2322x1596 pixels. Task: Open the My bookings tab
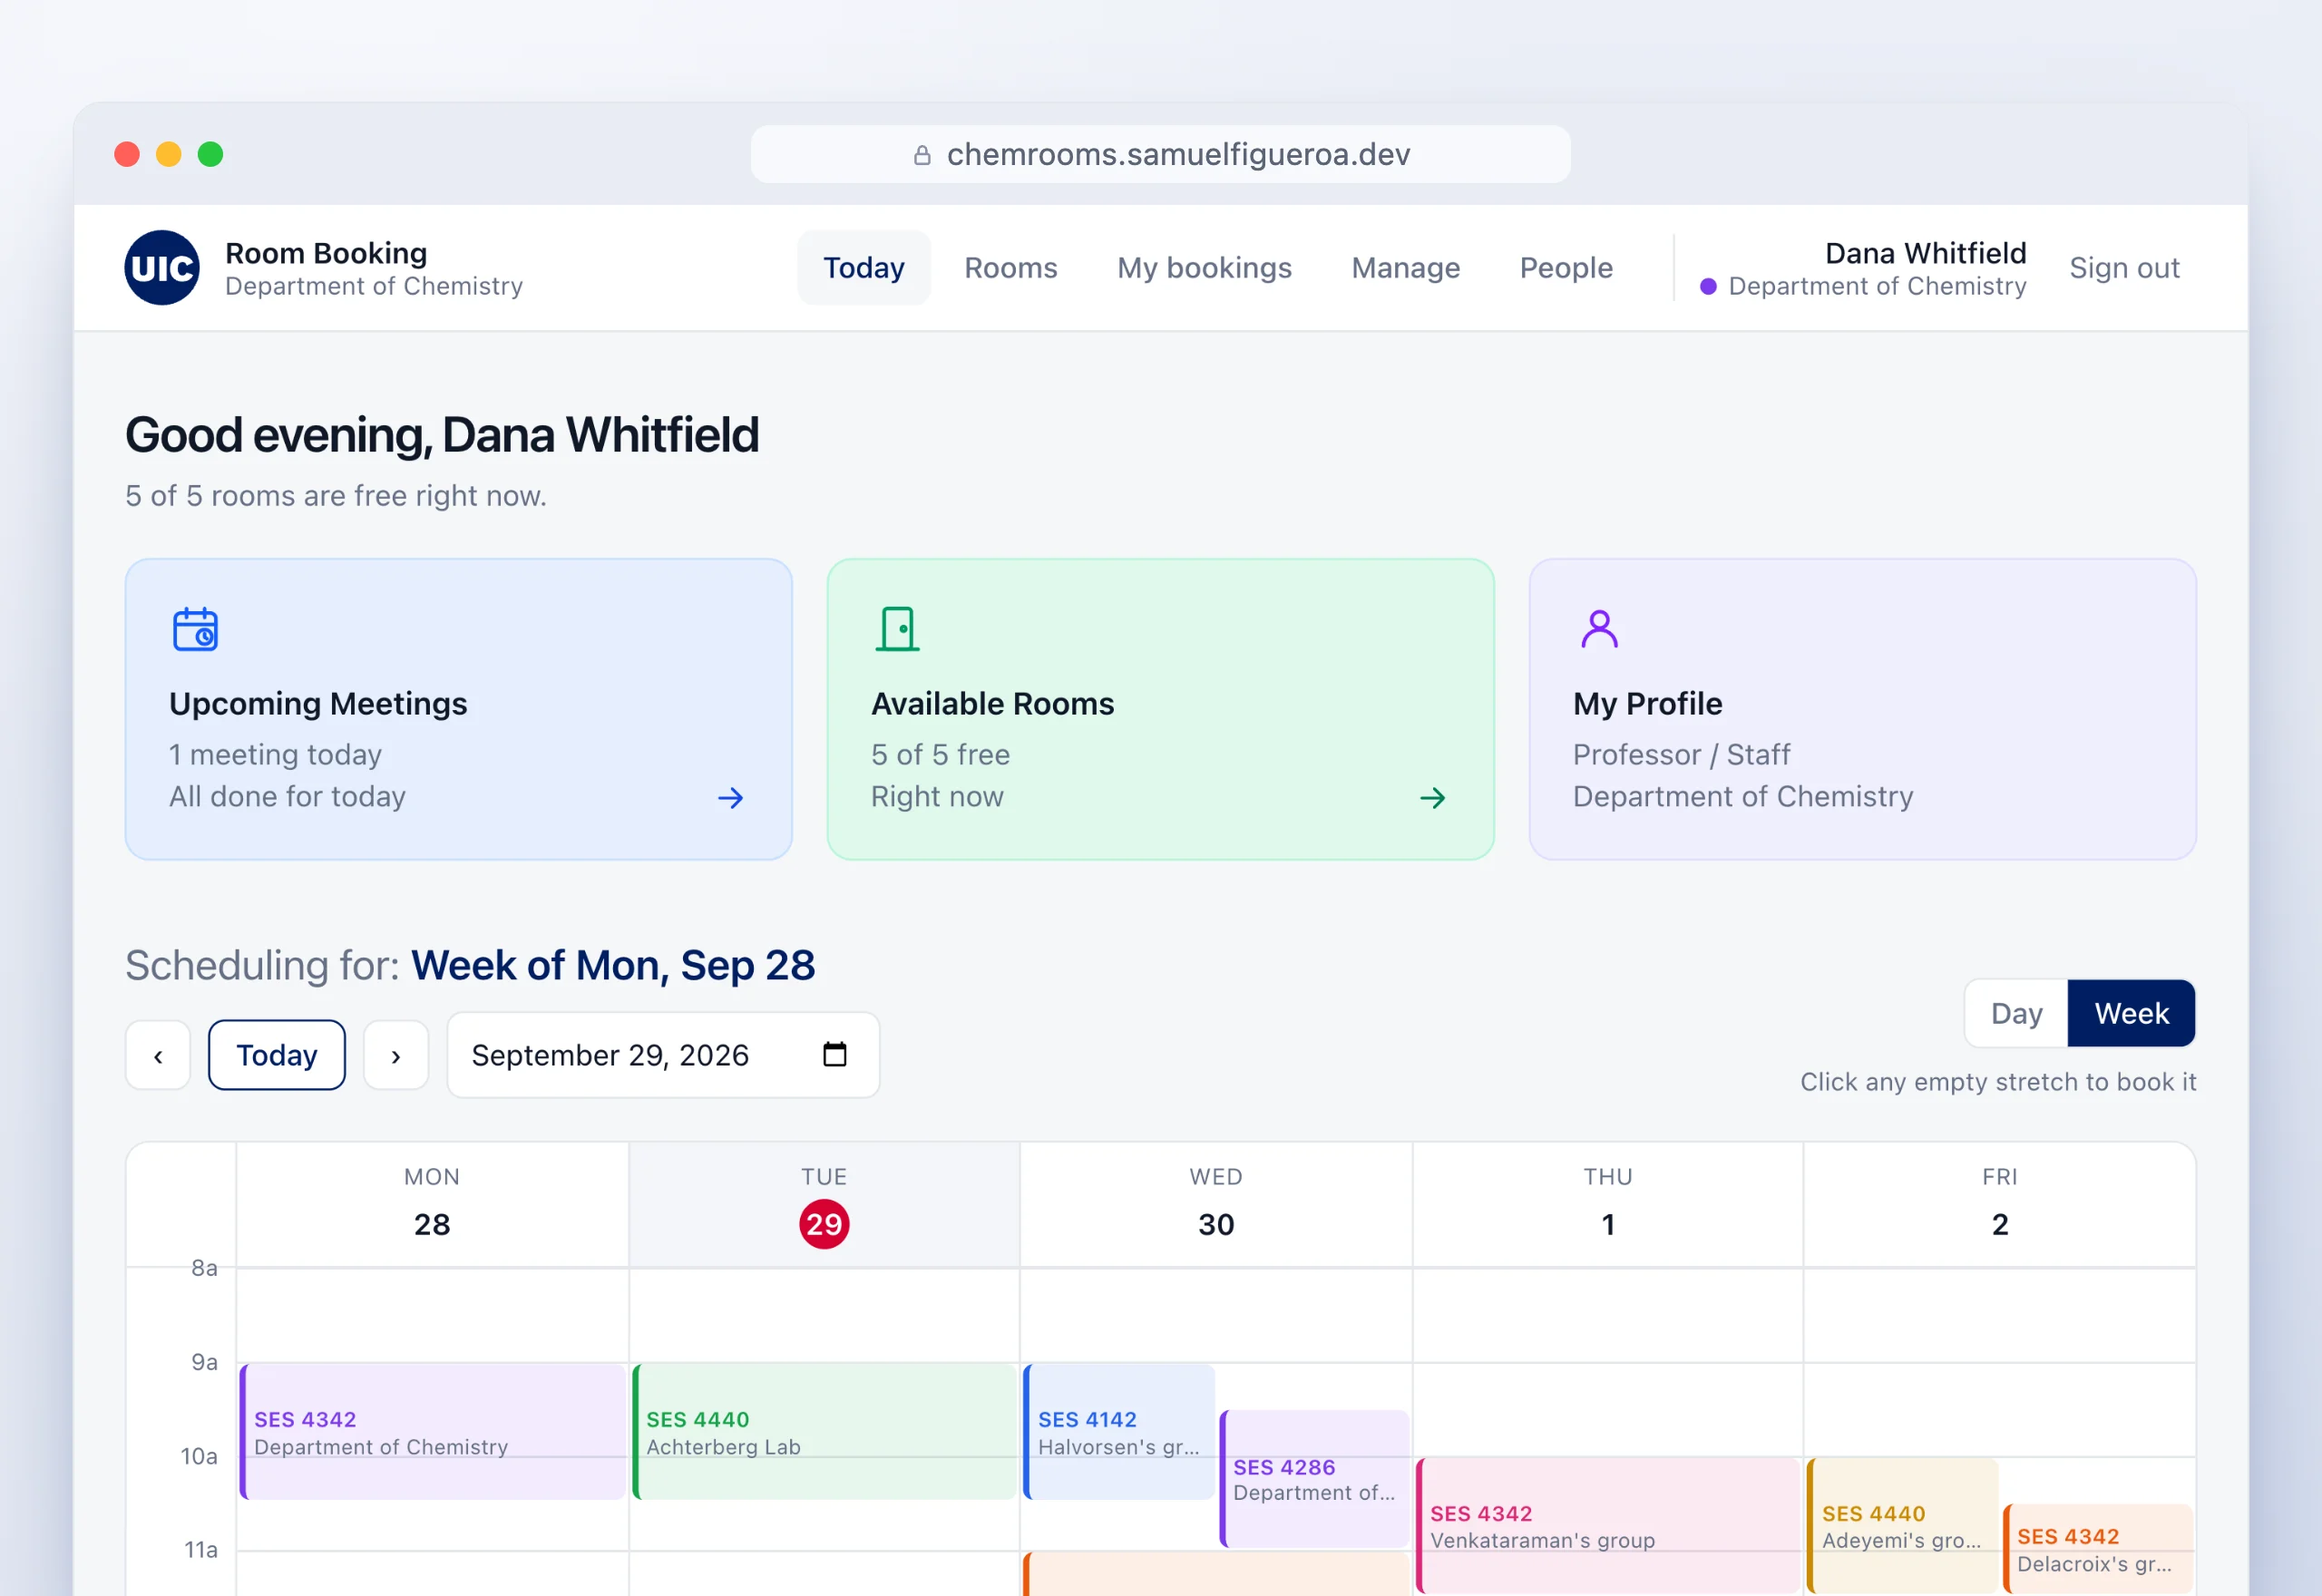1204,268
